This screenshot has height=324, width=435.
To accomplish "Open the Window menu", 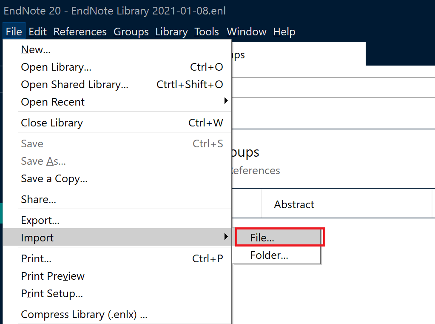I will coord(246,32).
